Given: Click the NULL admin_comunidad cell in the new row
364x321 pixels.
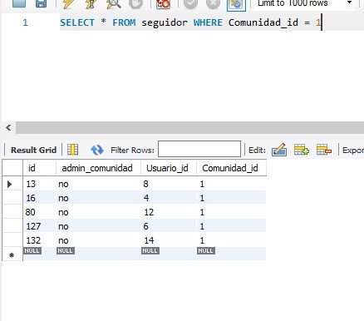Looking at the screenshot, I should click(x=98, y=254).
